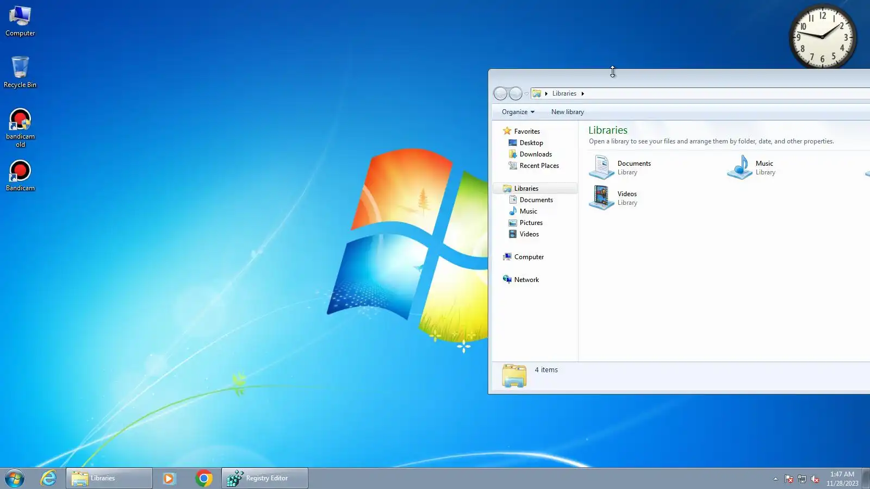The height and width of the screenshot is (489, 870).
Task: Click the muted volume tray icon
Action: [815, 479]
